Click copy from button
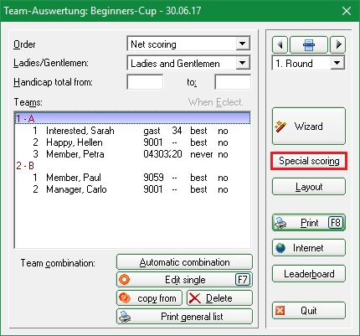 click(x=149, y=298)
